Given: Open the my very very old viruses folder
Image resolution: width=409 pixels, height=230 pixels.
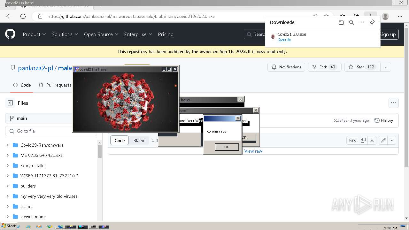Looking at the screenshot, I should click(x=49, y=196).
